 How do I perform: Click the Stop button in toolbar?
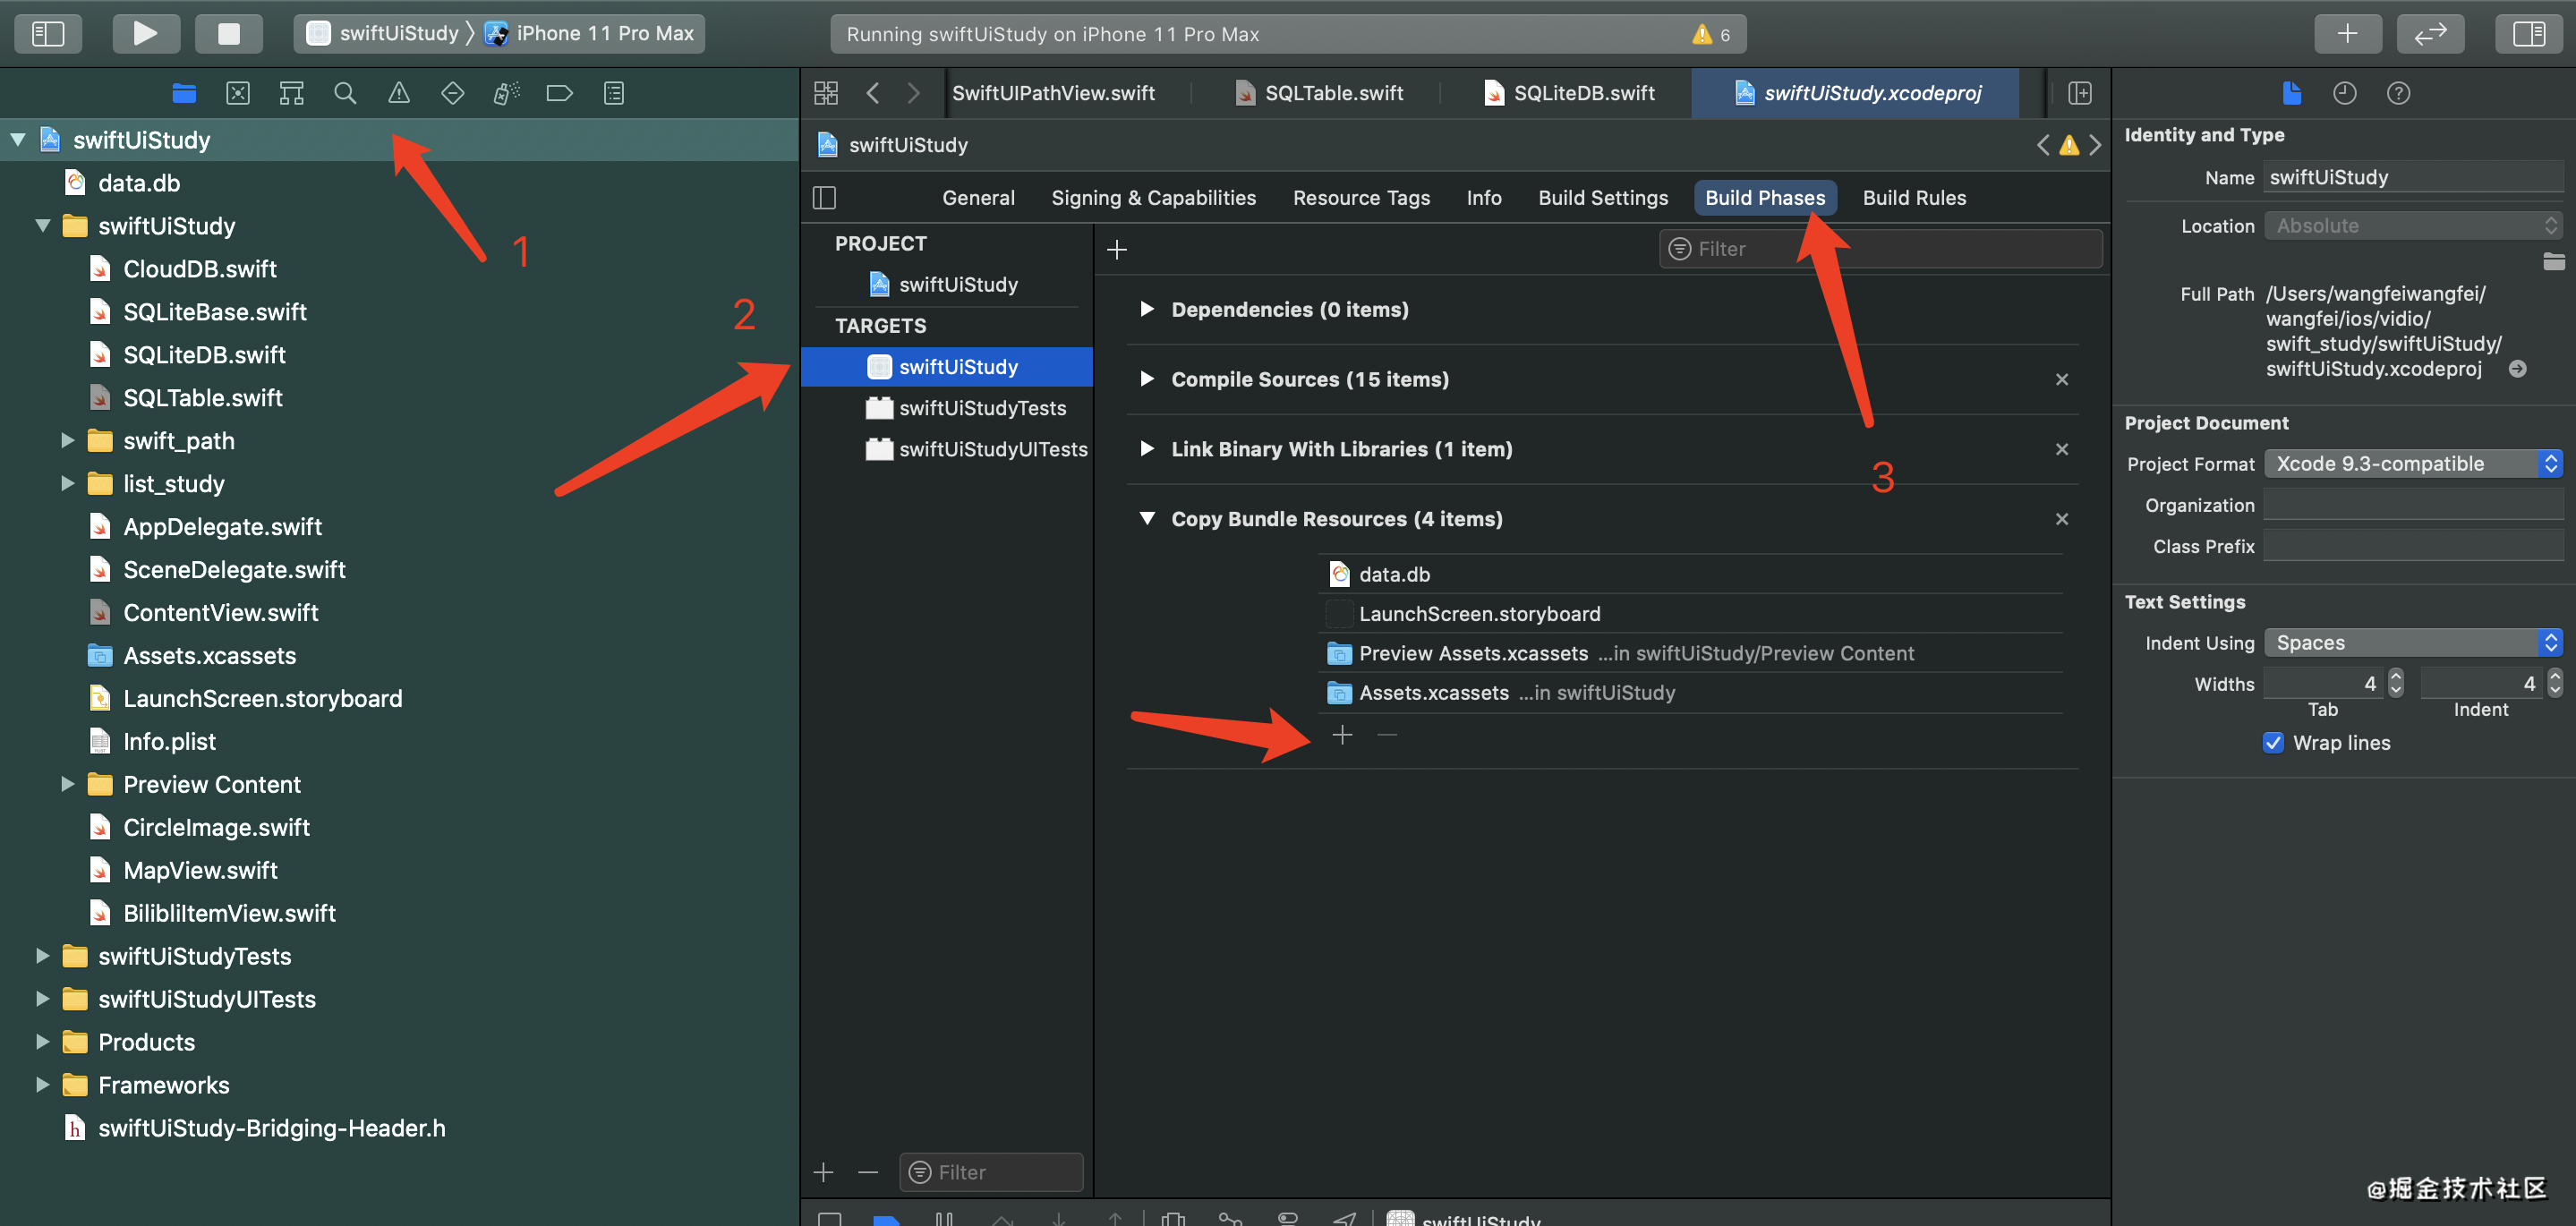[x=229, y=33]
